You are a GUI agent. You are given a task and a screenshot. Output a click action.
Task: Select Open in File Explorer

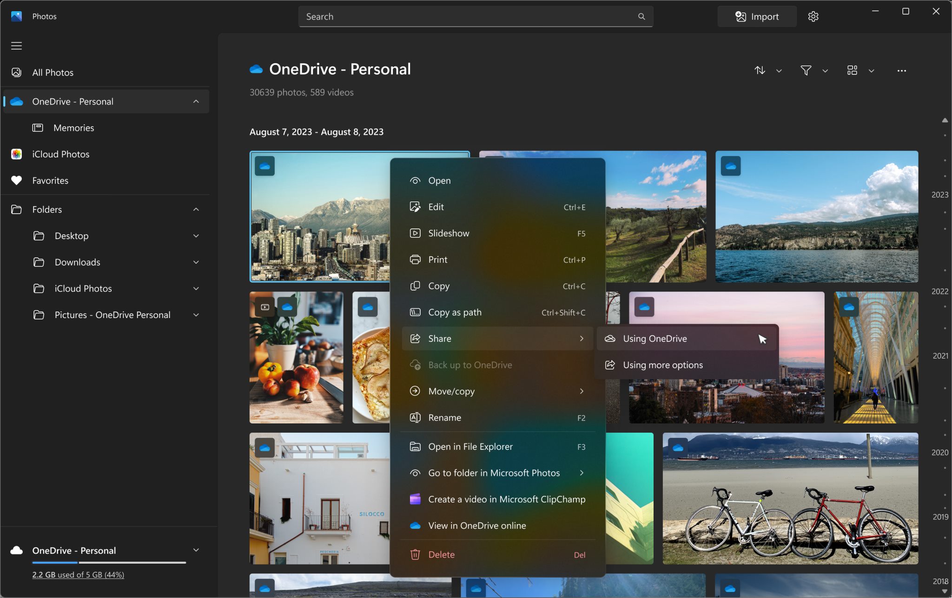[470, 446]
